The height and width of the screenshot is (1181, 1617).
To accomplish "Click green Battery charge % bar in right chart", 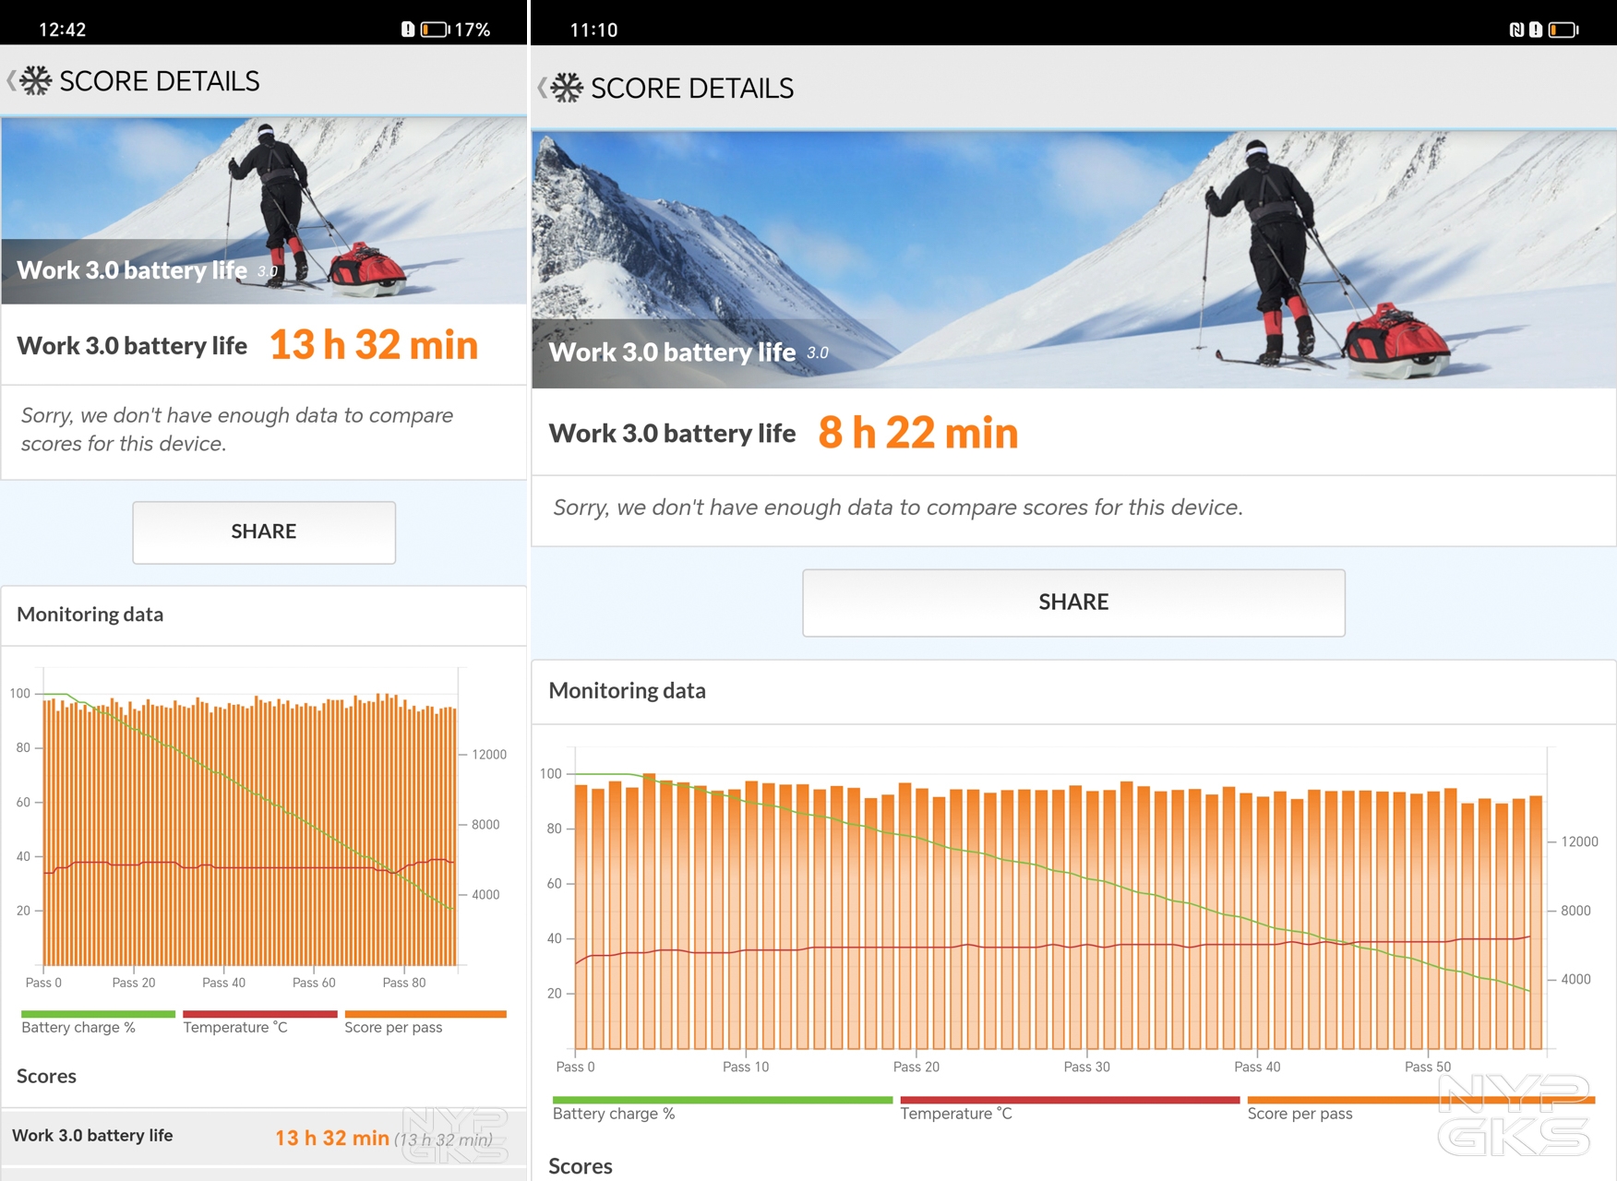I will pos(722,1100).
